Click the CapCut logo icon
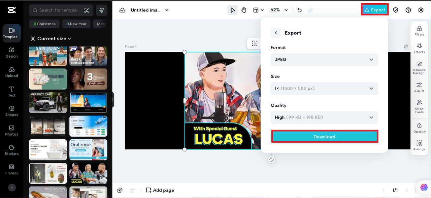This screenshot has height=198, width=431. (12, 10)
